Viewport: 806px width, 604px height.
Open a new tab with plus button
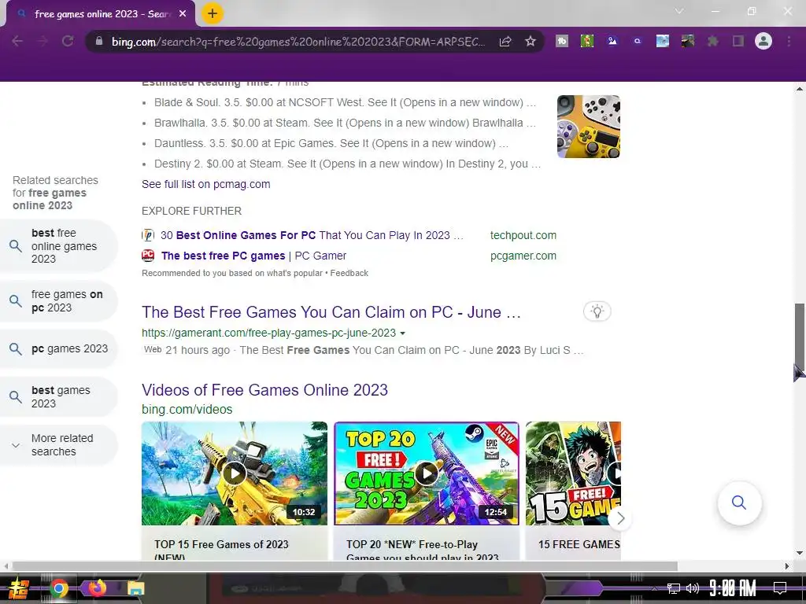click(x=213, y=13)
